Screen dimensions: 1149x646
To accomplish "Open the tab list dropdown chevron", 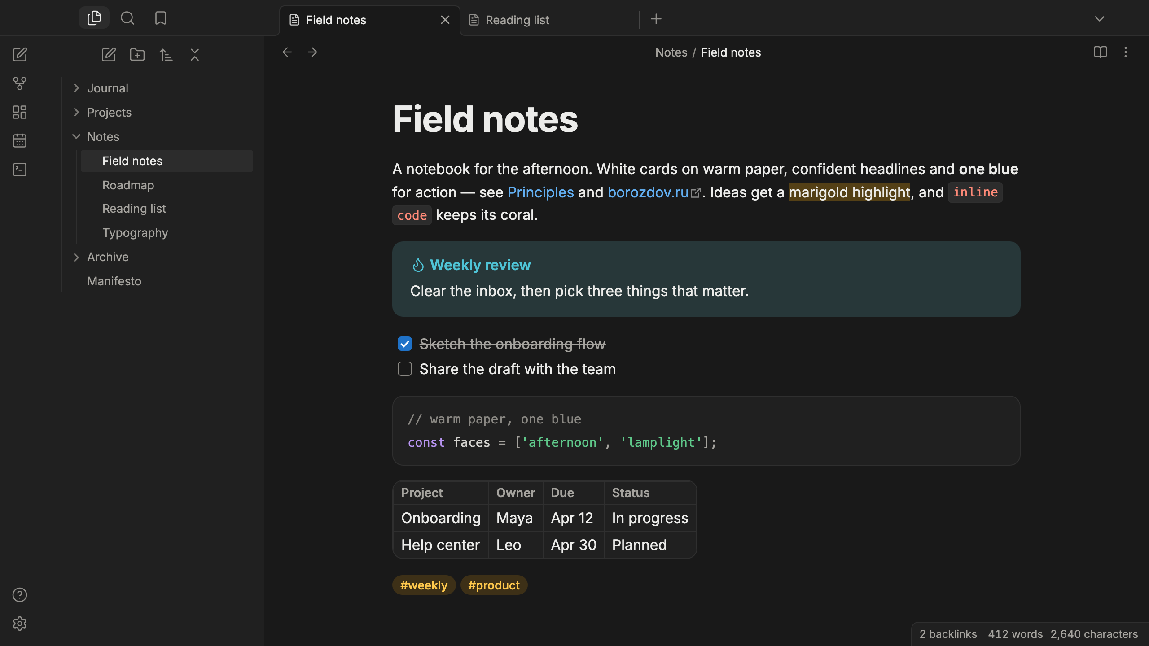I will 1100,19.
